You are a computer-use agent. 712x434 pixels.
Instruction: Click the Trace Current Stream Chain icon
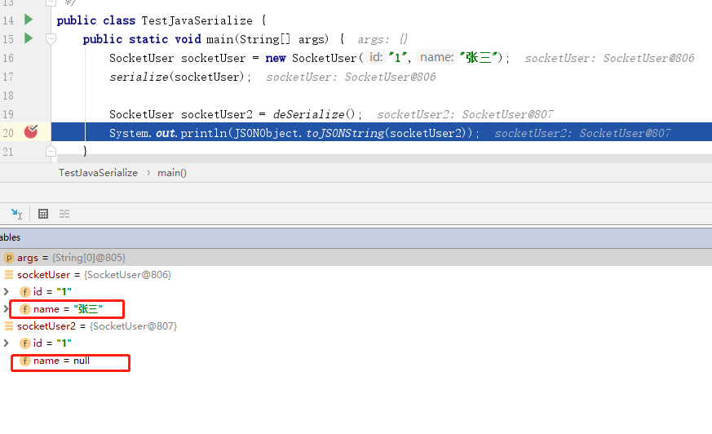64,214
